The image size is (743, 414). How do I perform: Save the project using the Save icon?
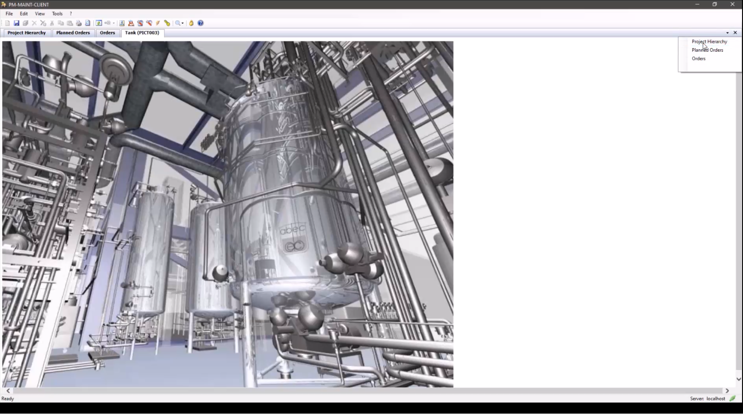tap(17, 23)
